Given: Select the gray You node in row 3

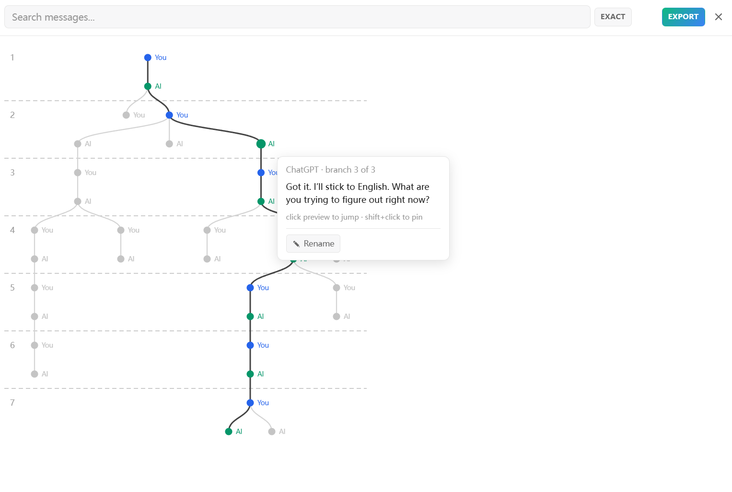Looking at the screenshot, I should click(78, 173).
